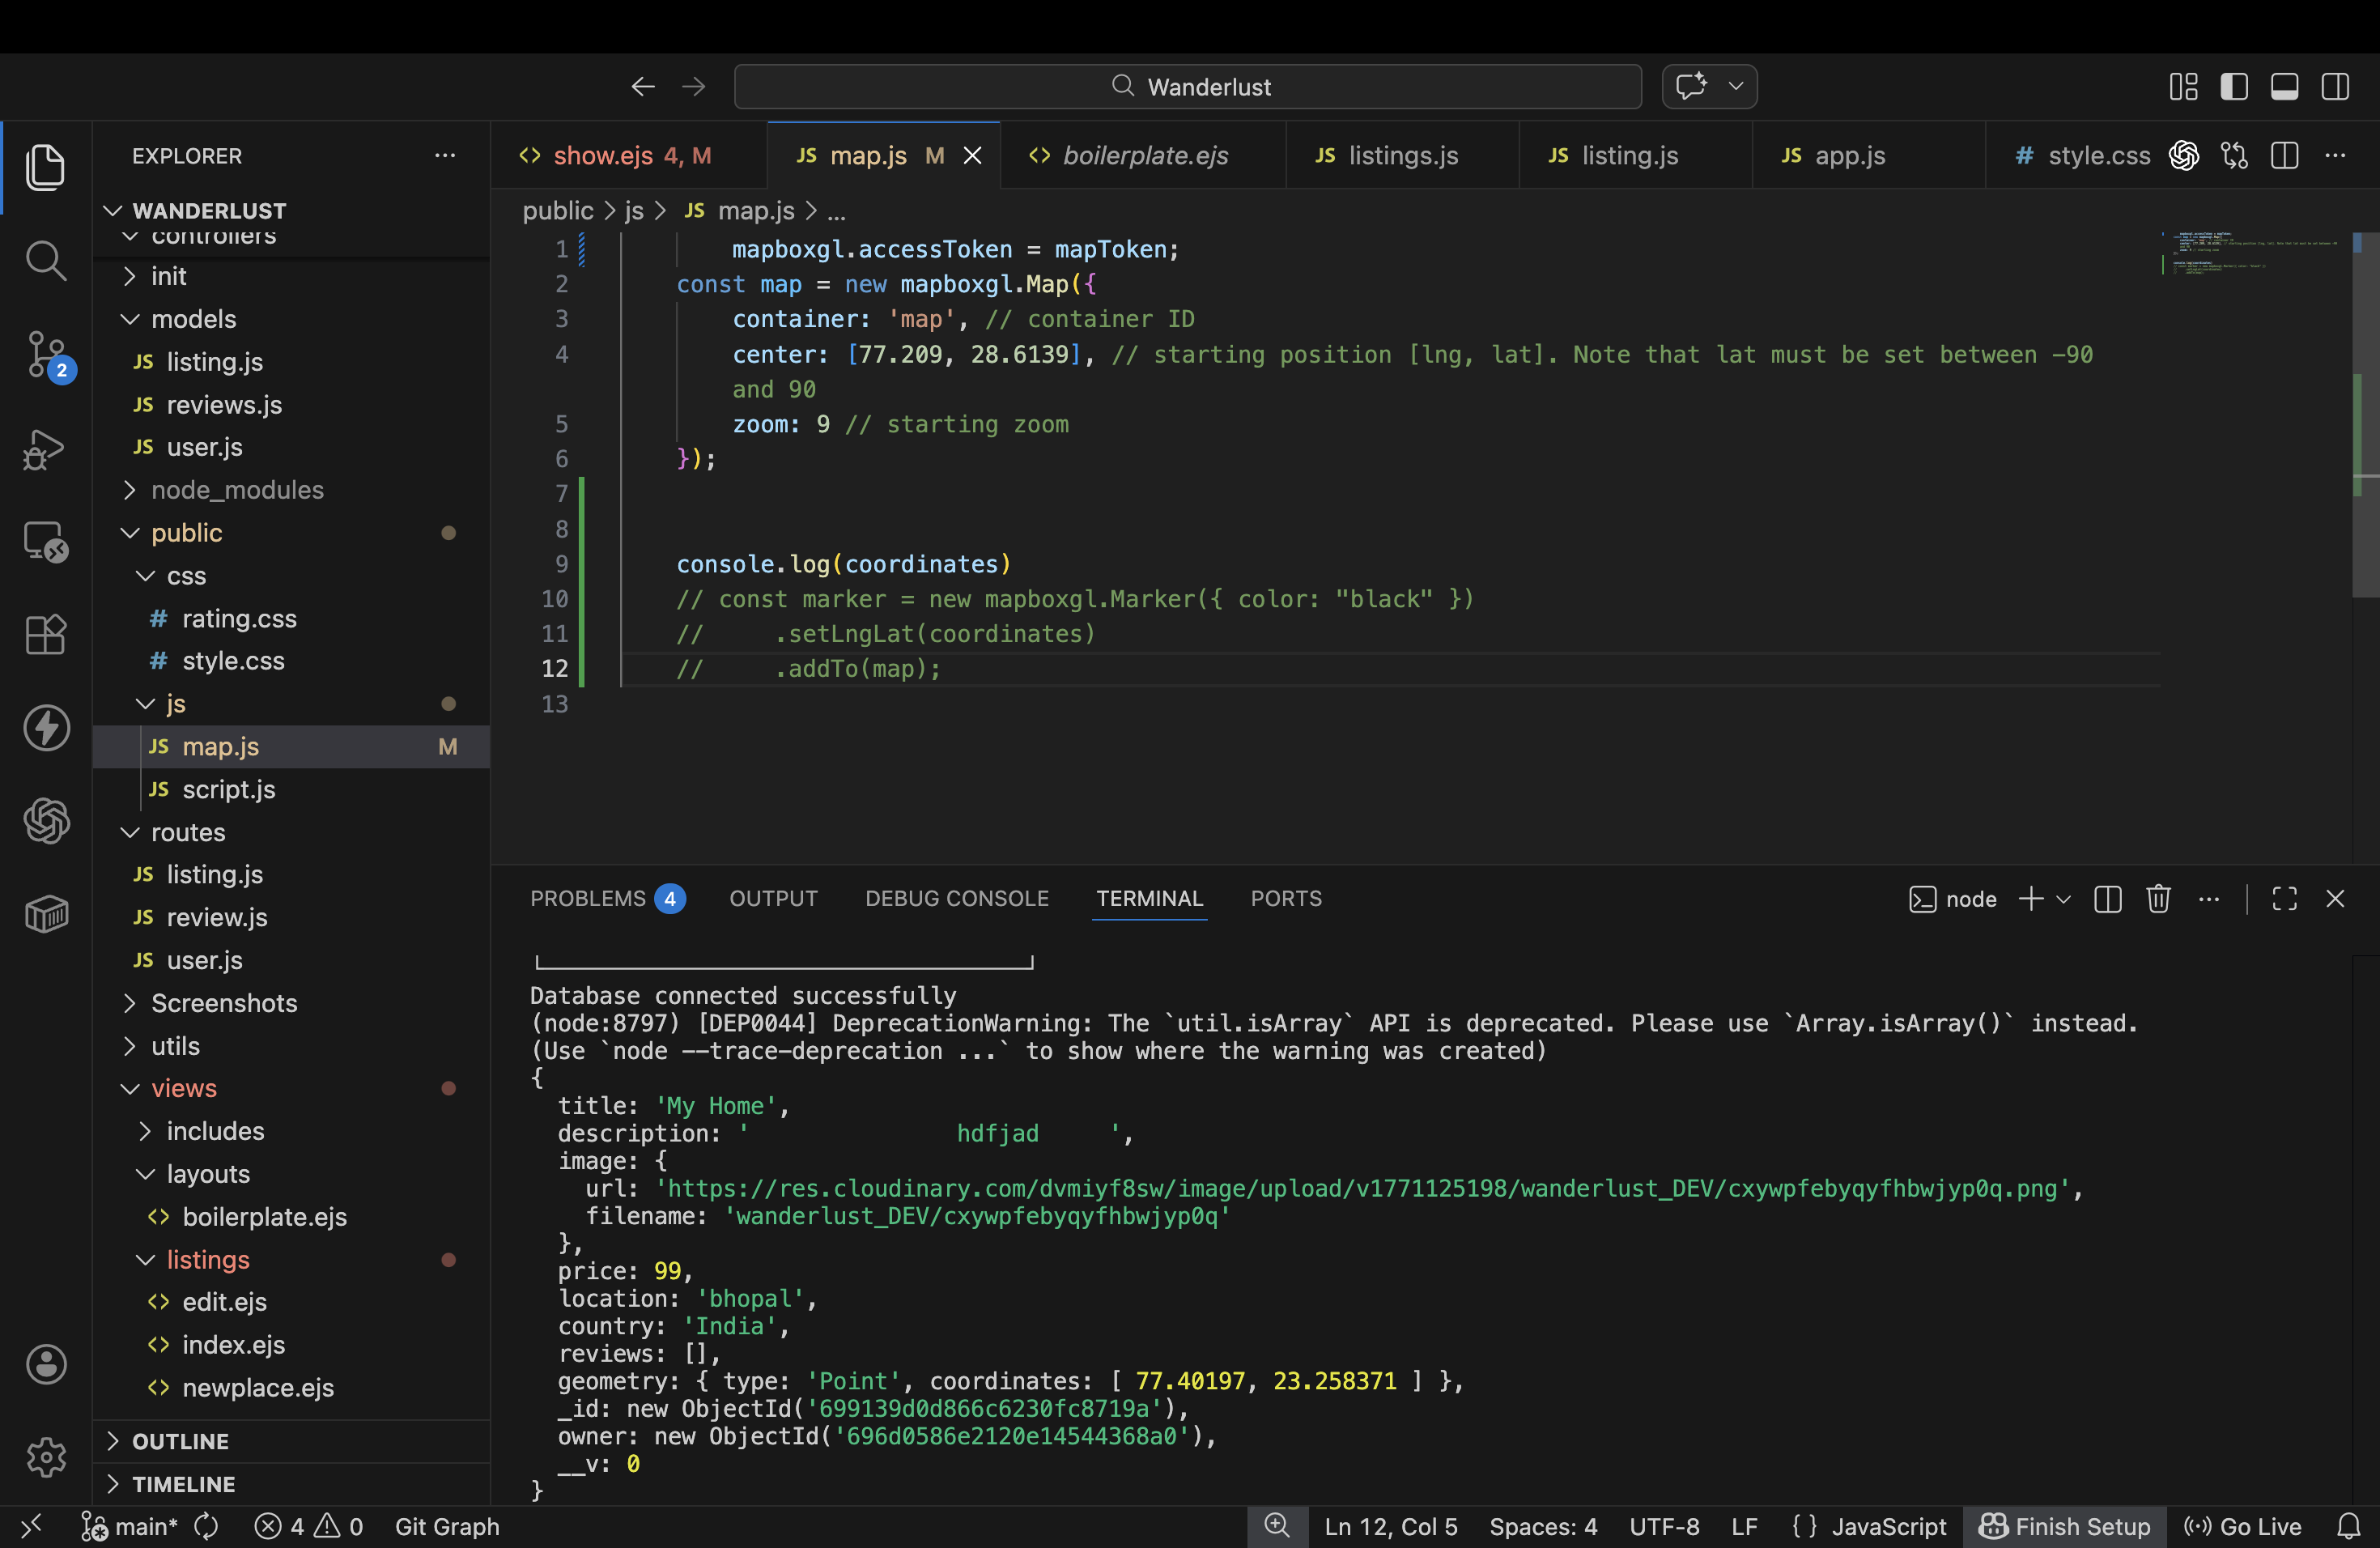Screen dimensions: 2380x1548
Task: Toggle the primary side bar
Action: [2234, 87]
